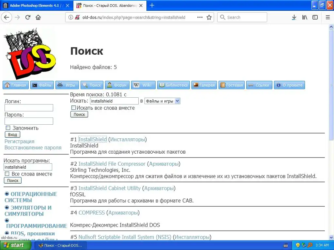The width and height of the screenshot is (334, 250).
Task: Open the Firefox hamburger menu
Action: coord(328,17)
